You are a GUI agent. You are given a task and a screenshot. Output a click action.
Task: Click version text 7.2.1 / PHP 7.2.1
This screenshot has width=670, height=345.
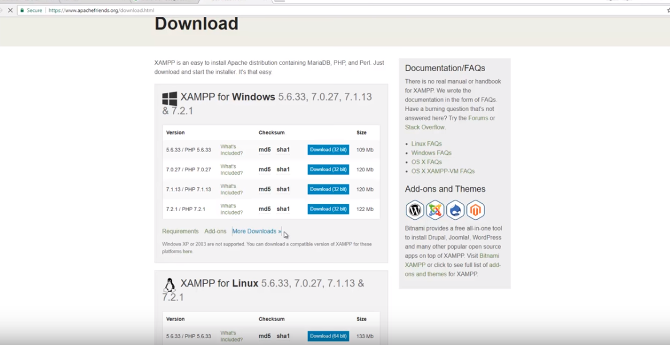pos(185,210)
